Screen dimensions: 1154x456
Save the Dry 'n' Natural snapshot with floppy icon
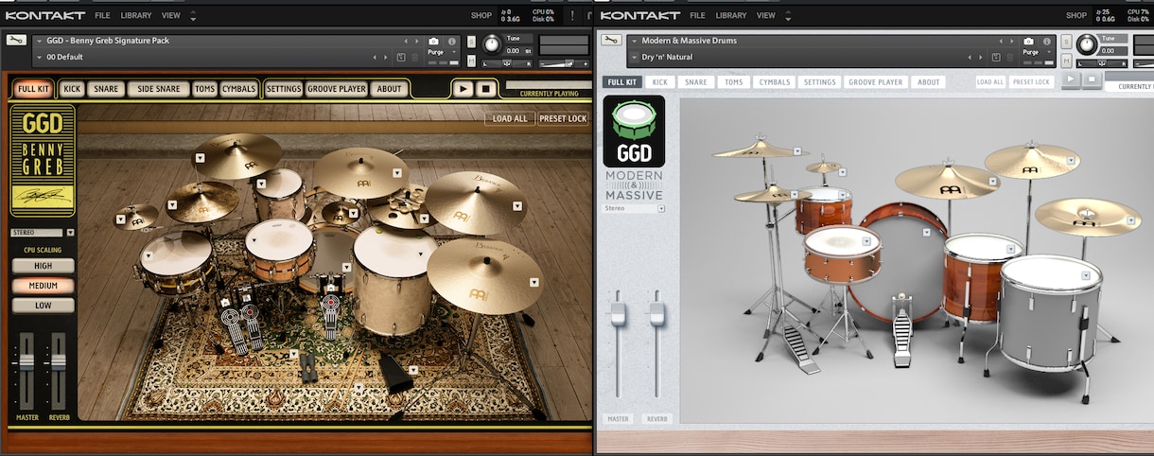point(996,58)
